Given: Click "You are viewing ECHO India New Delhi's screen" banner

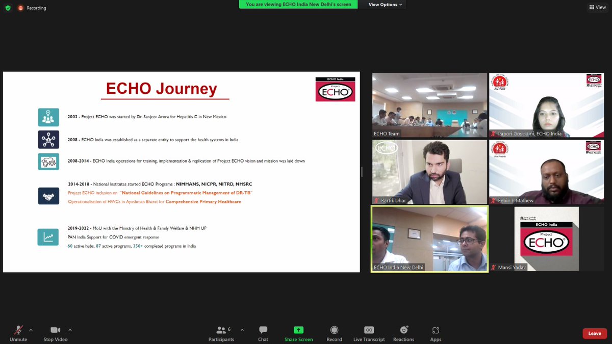Looking at the screenshot, I should (x=298, y=4).
